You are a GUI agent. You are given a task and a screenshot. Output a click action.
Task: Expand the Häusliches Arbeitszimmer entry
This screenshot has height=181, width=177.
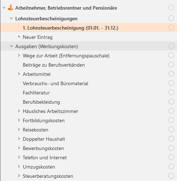[19, 111]
